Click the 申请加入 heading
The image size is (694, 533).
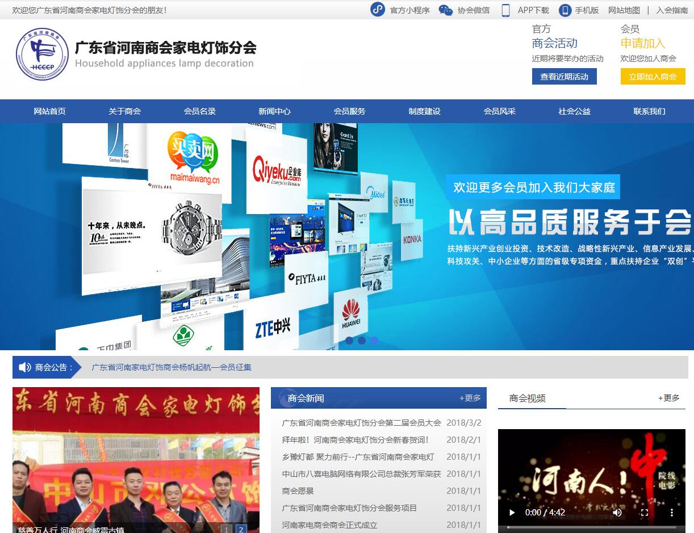click(x=643, y=43)
